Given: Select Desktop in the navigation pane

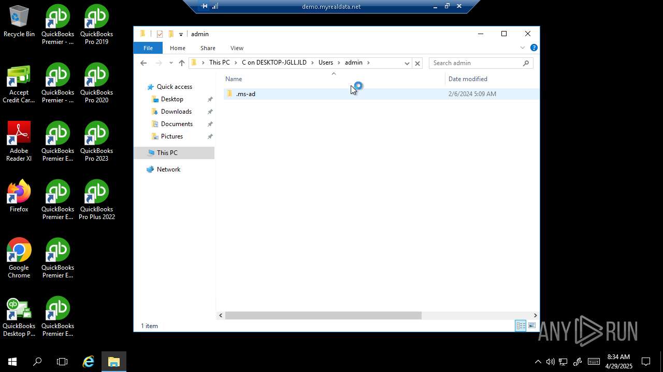Looking at the screenshot, I should [x=172, y=99].
